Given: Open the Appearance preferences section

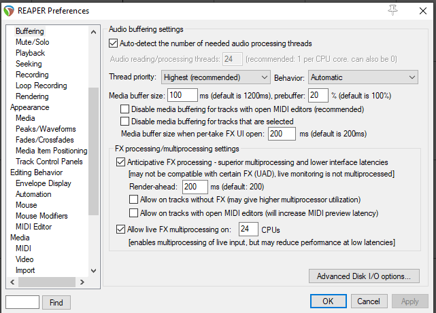Looking at the screenshot, I should point(30,107).
